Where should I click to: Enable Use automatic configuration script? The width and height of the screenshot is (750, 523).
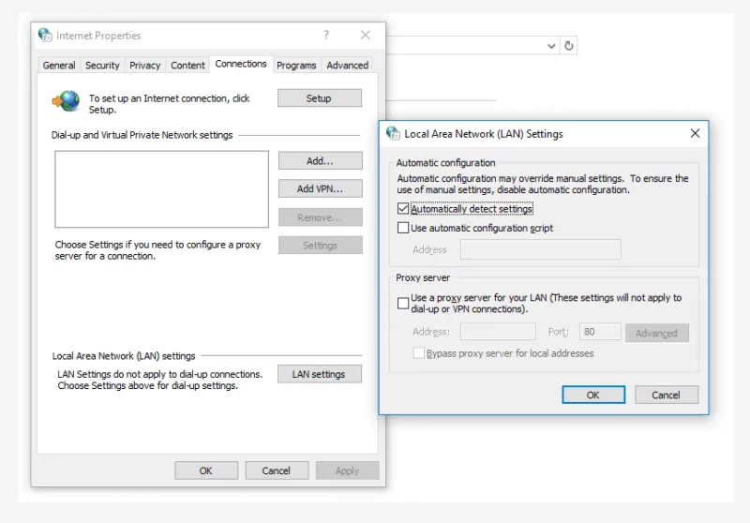[x=403, y=228]
